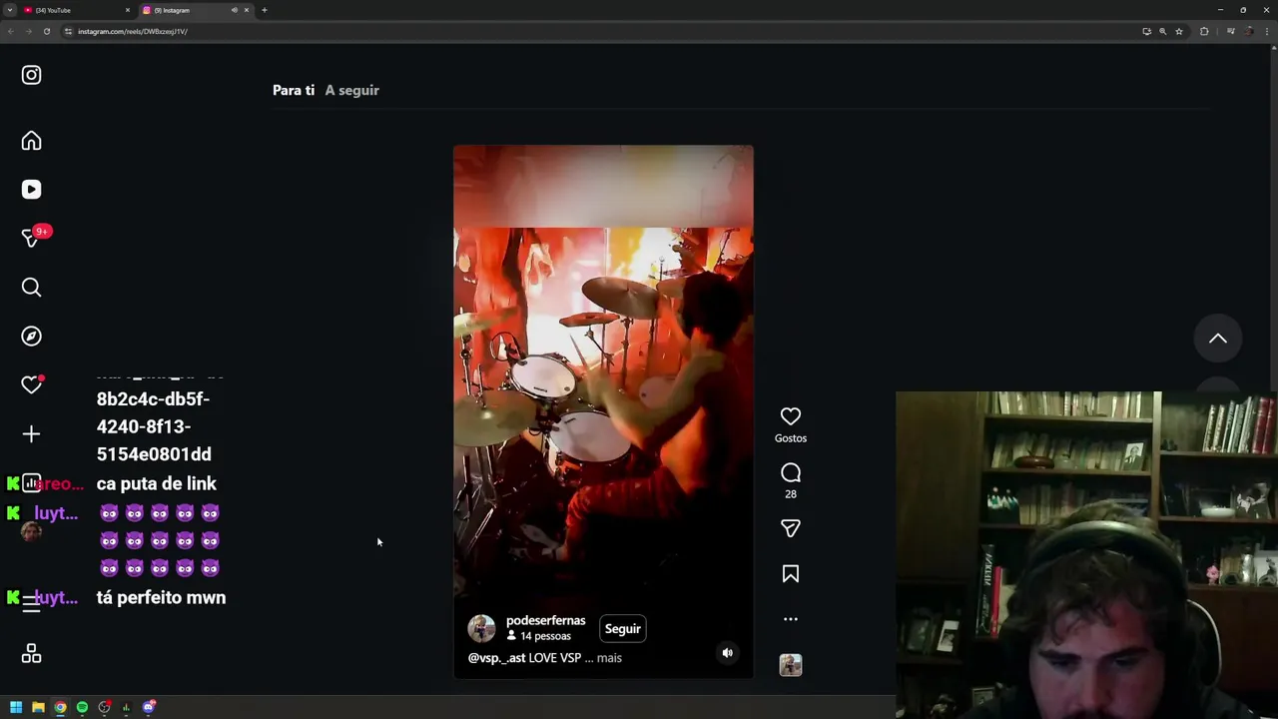Open Spotify from the taskbar
This screenshot has width=1278, height=719.
pyautogui.click(x=82, y=707)
